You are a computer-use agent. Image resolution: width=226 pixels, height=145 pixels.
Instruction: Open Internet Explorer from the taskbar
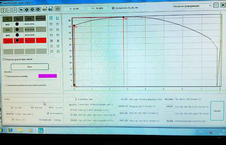pos(10,130)
